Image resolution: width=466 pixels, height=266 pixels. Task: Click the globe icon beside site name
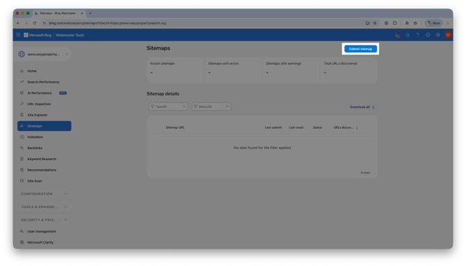click(22, 54)
